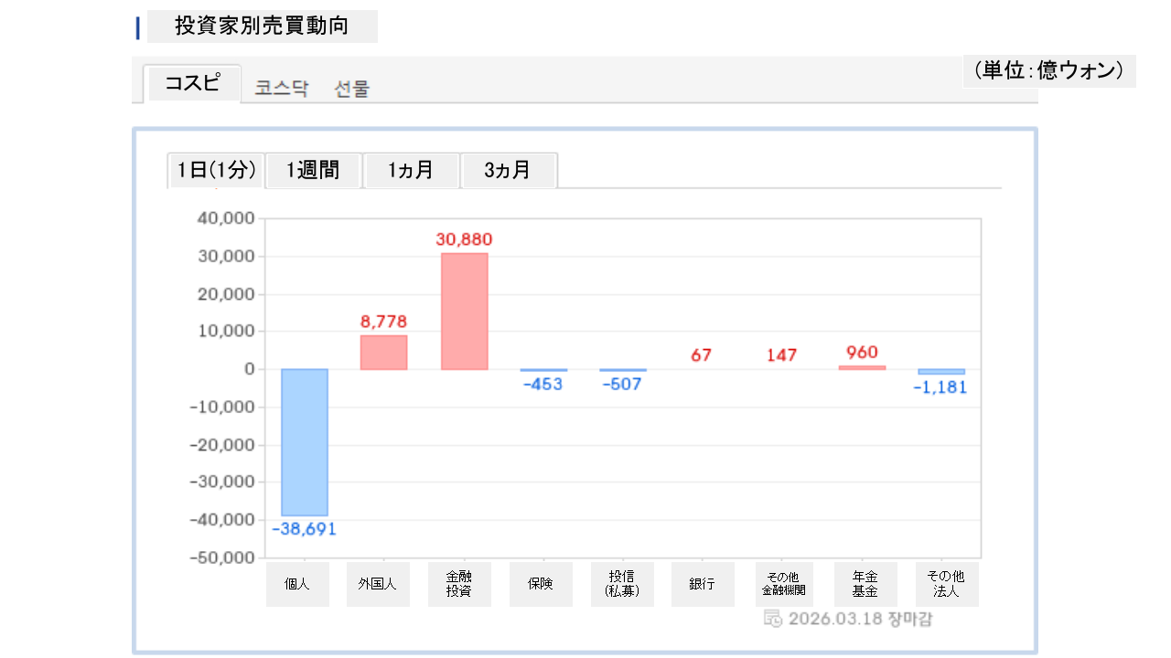
Task: Select the コスピ market tab
Action: [x=192, y=84]
